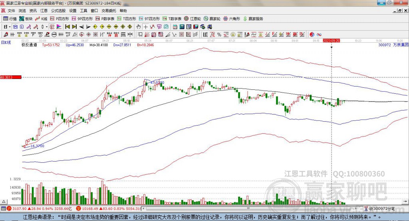
Task: Click the Md=38.4188 indicator value
Action: coord(99,45)
